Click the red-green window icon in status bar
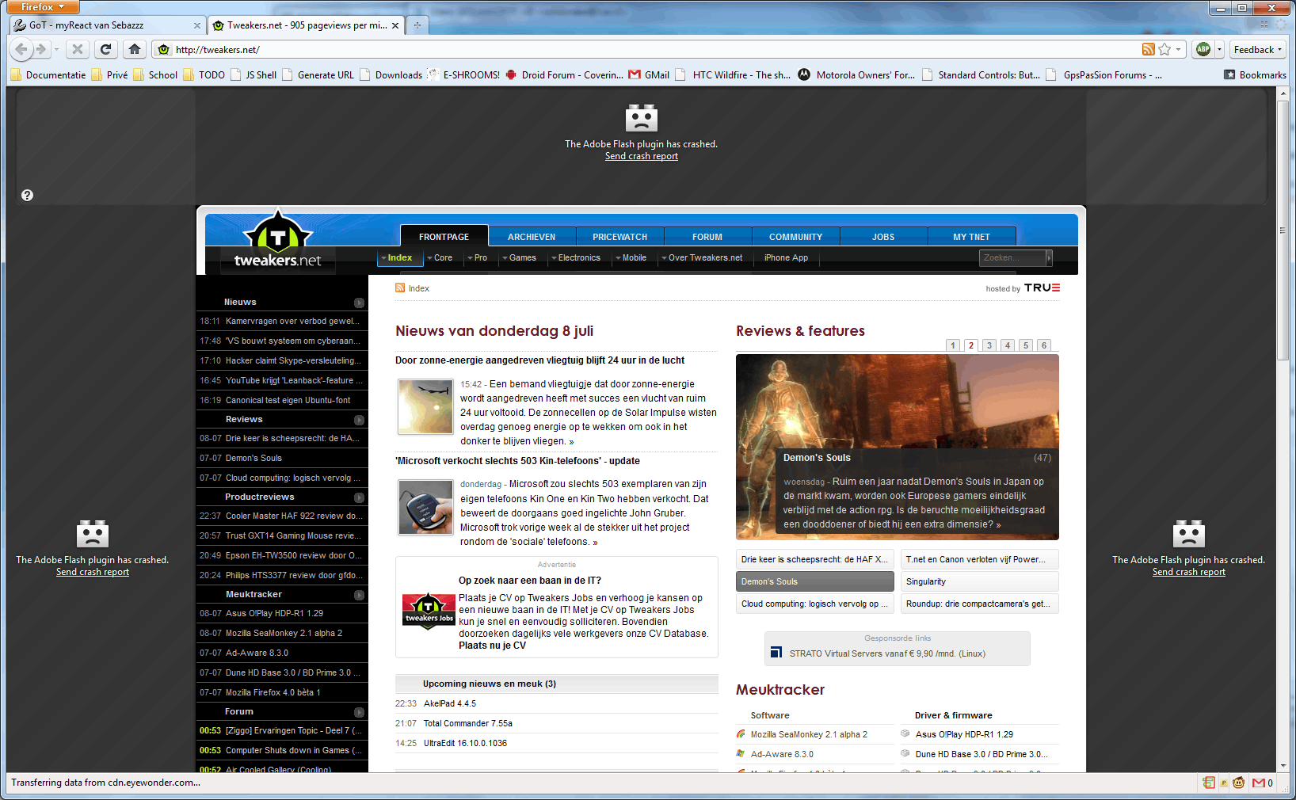This screenshot has height=800, width=1296. click(1208, 783)
